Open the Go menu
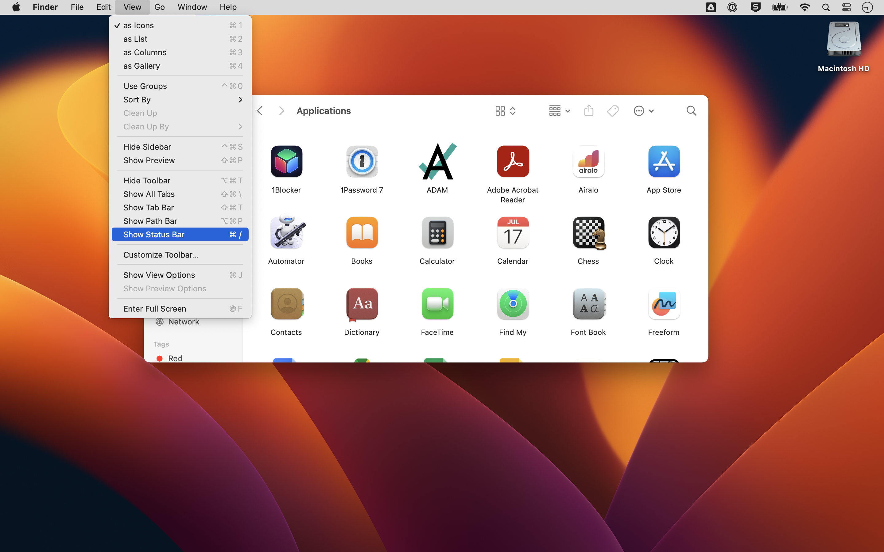 pos(159,7)
